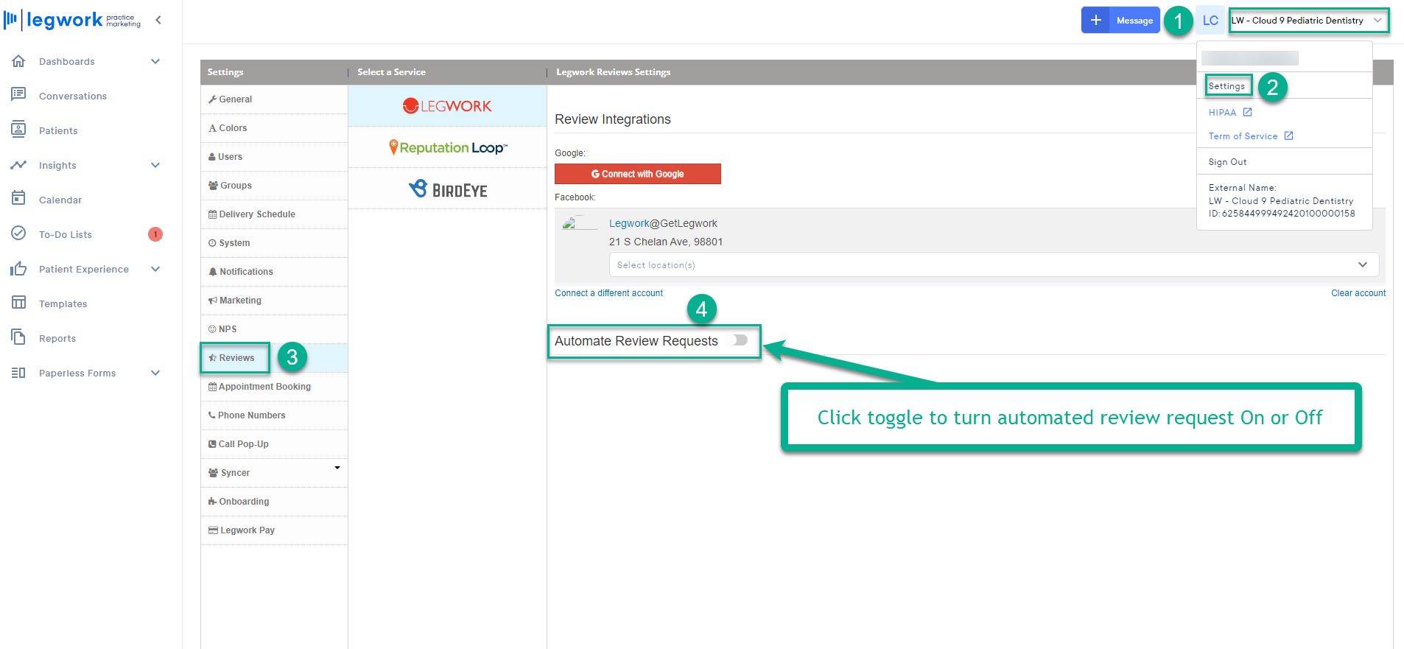Toggle Automate Review Requests switch
Viewport: 1404px width, 649px height.
click(737, 340)
